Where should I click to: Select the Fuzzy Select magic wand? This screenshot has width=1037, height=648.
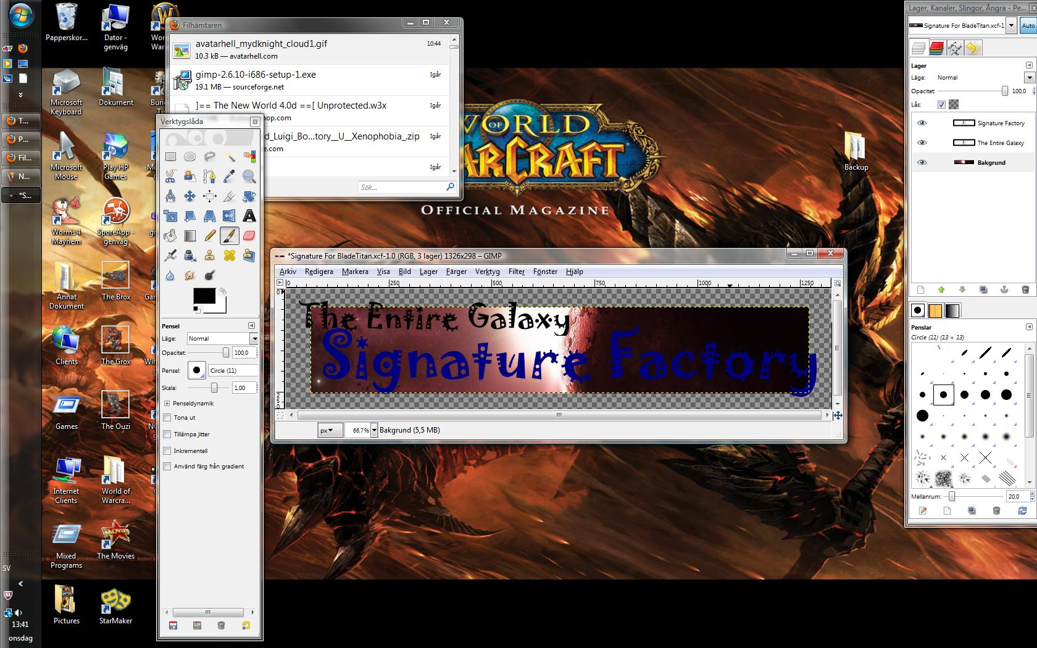pyautogui.click(x=230, y=157)
